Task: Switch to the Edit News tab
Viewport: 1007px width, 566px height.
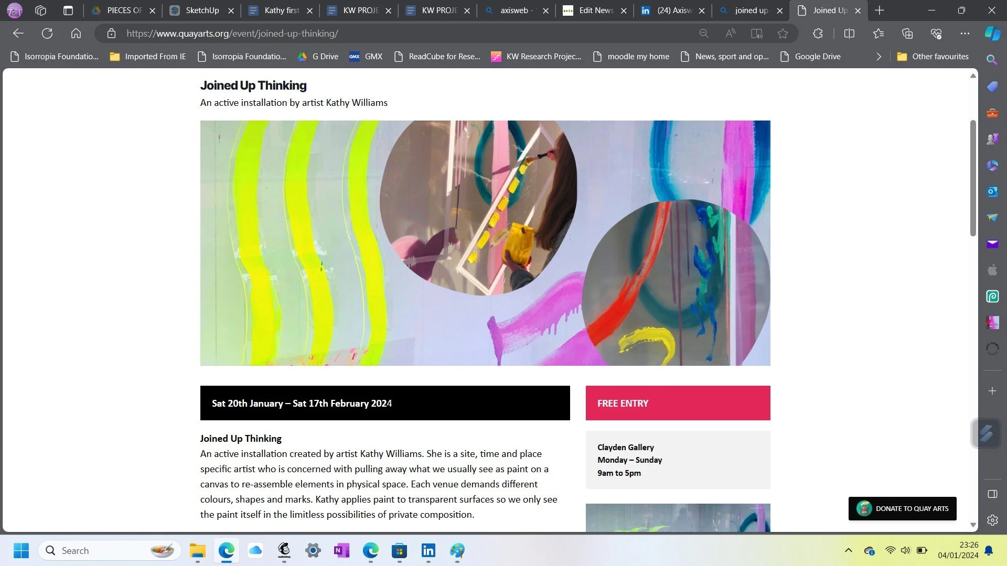Action: (x=595, y=10)
